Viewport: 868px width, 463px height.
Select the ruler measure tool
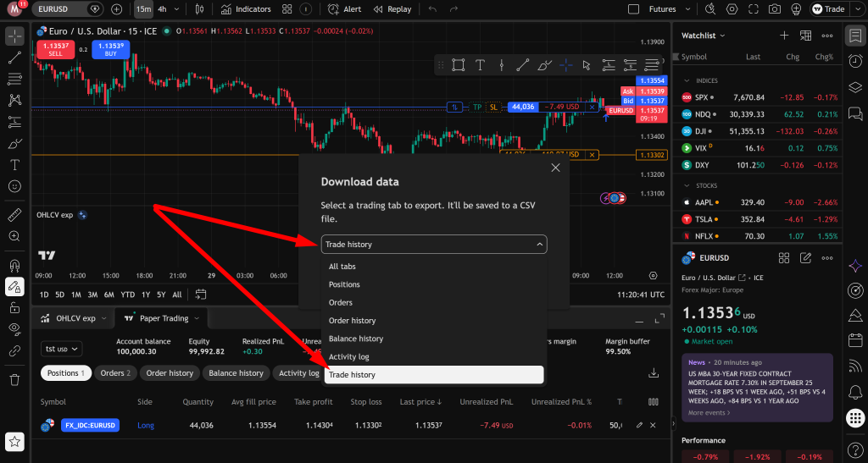(x=15, y=215)
